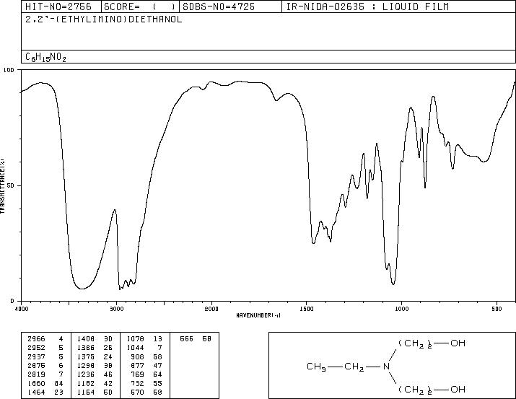Click the upper OH group in the structure
This screenshot has width=516, height=399.
click(458, 343)
